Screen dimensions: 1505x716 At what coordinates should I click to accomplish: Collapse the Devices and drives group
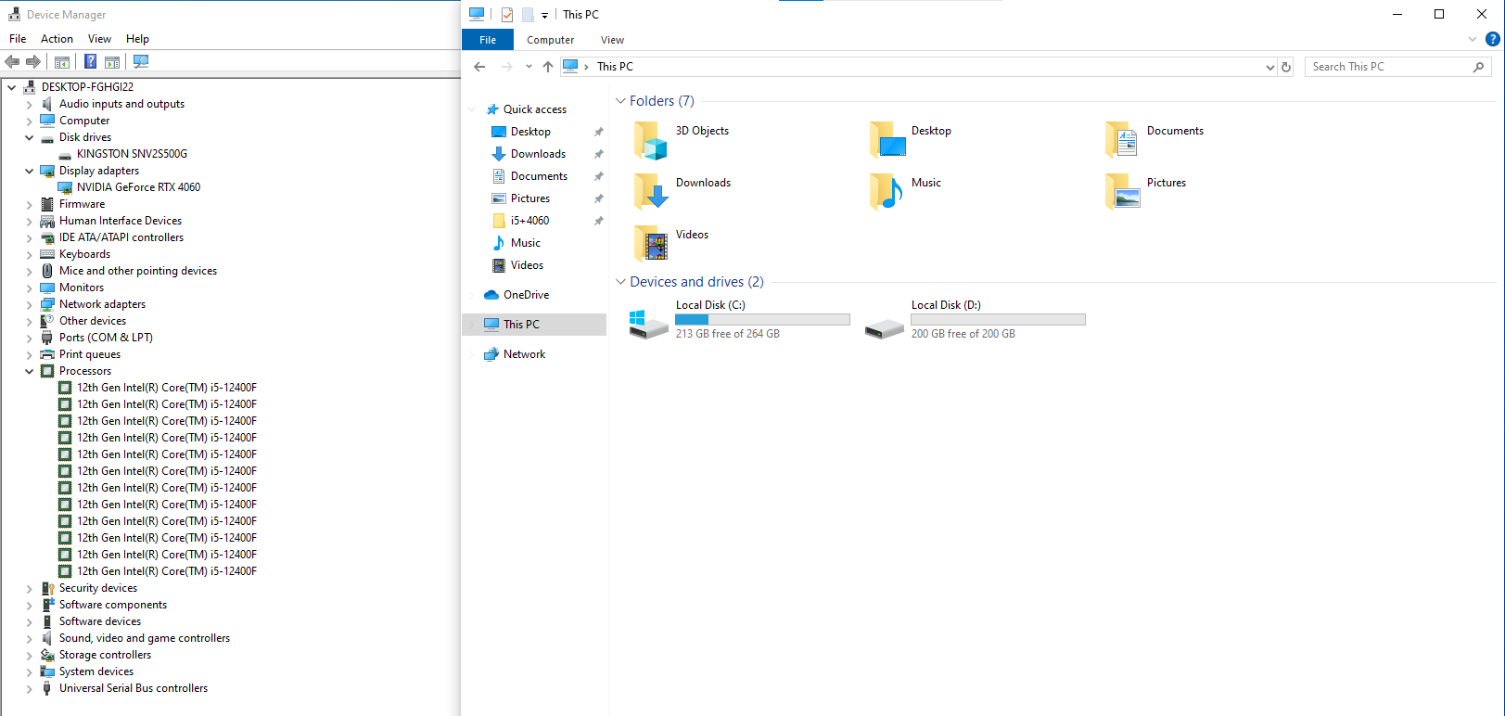(620, 282)
